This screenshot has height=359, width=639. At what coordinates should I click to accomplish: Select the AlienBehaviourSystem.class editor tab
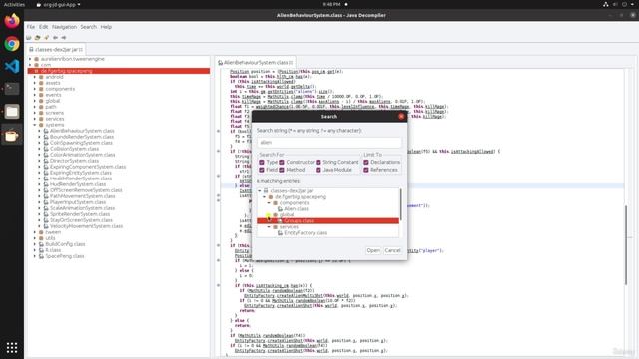(256, 62)
